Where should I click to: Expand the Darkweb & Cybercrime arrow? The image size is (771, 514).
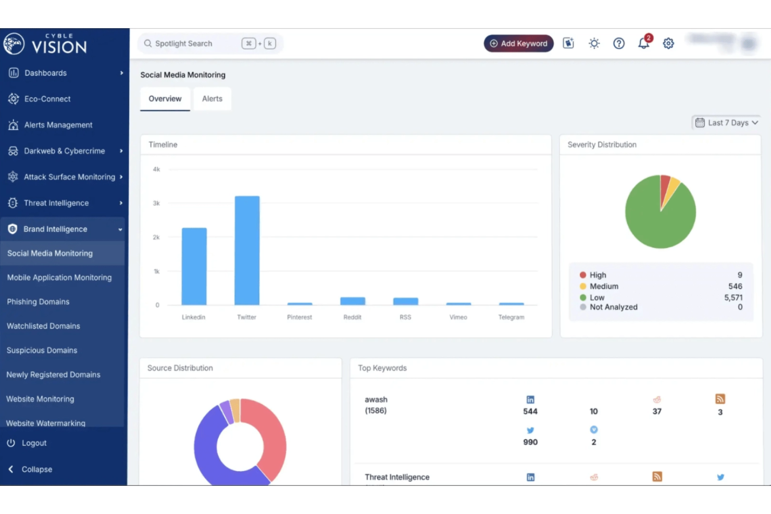tap(121, 151)
